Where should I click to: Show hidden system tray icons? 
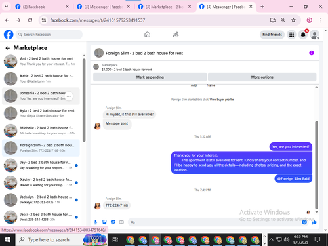271,239
